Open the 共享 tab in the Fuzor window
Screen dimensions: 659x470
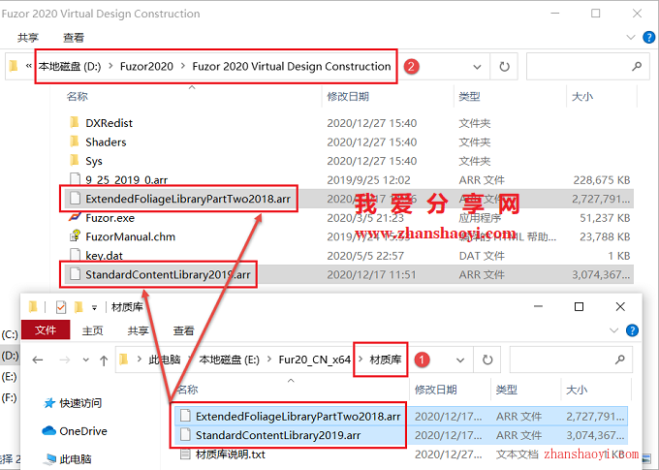click(x=28, y=38)
